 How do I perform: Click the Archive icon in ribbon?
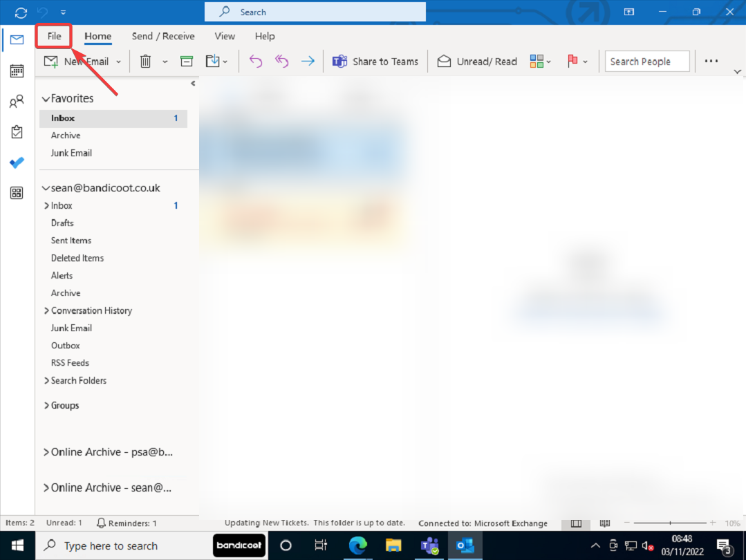coord(186,61)
